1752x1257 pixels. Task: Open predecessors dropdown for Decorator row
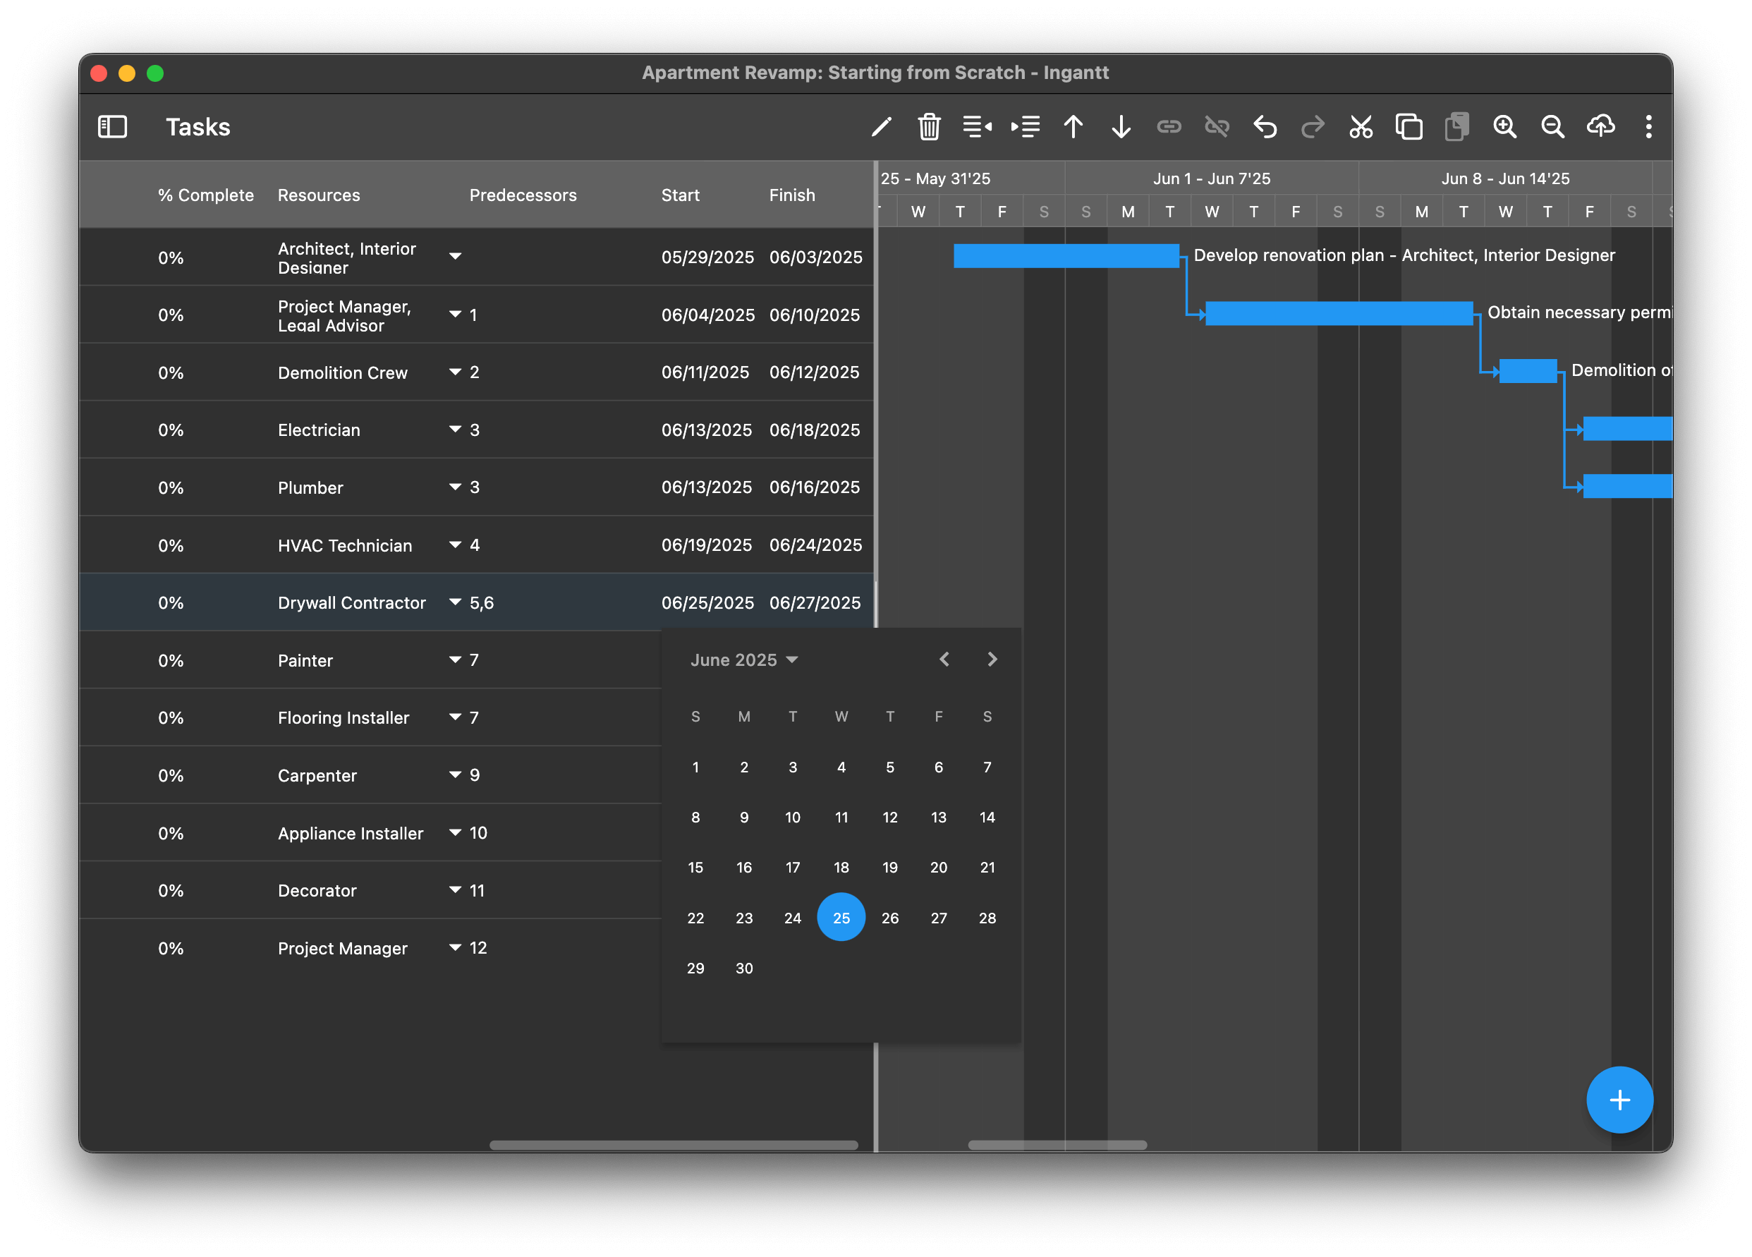tap(456, 890)
